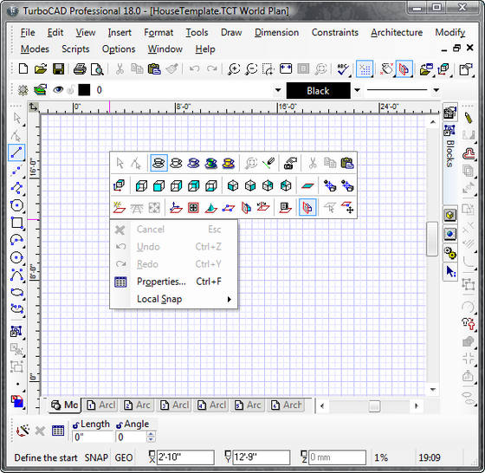Open a file with the folder icon
485x473 pixels.
tap(41, 69)
